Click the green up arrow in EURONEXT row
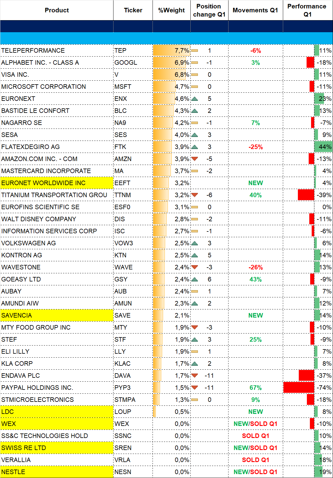Viewport: 333px width, 478px height. tap(195, 99)
